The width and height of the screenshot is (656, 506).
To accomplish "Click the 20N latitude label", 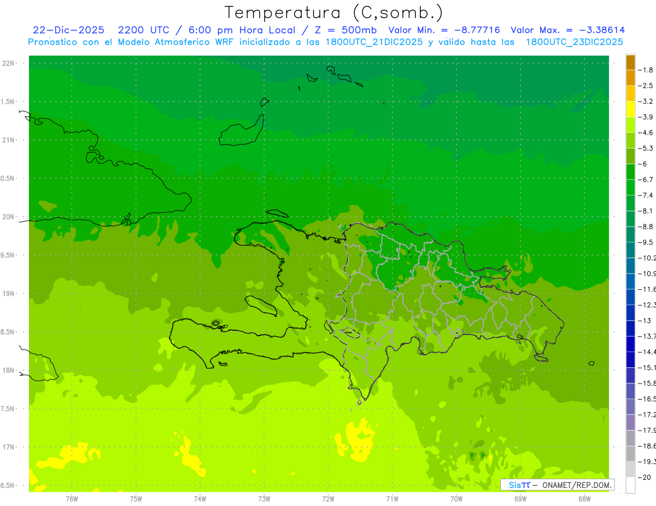I will click(x=9, y=217).
